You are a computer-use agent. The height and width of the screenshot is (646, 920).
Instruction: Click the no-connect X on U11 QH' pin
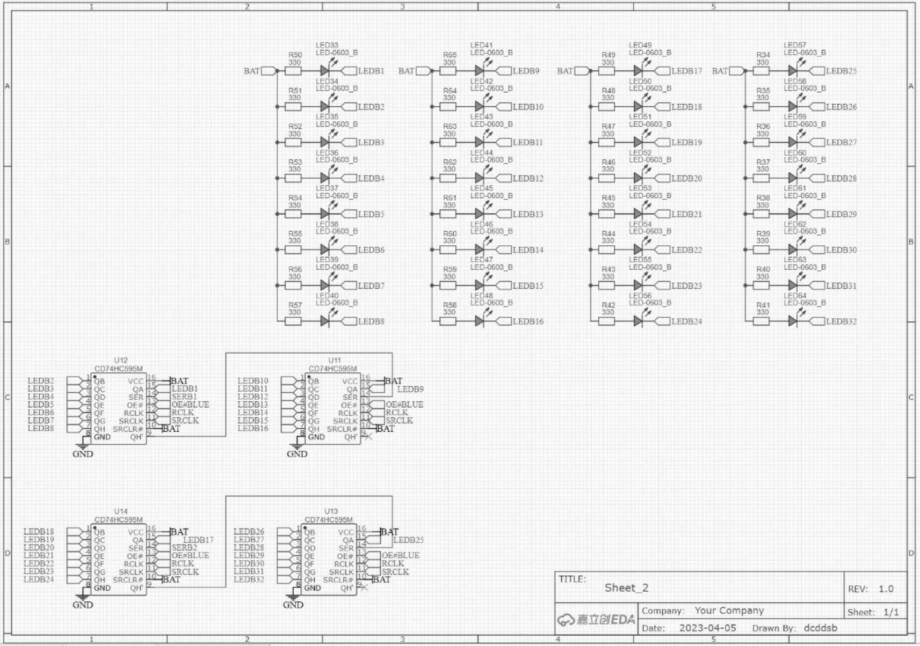(368, 437)
